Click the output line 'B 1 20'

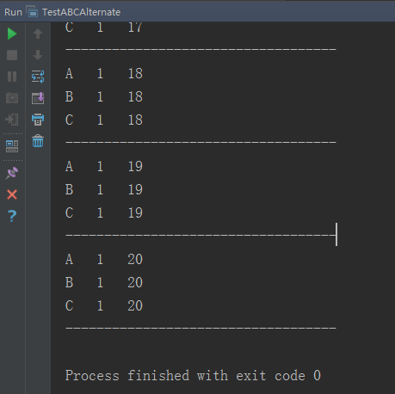pyautogui.click(x=104, y=283)
